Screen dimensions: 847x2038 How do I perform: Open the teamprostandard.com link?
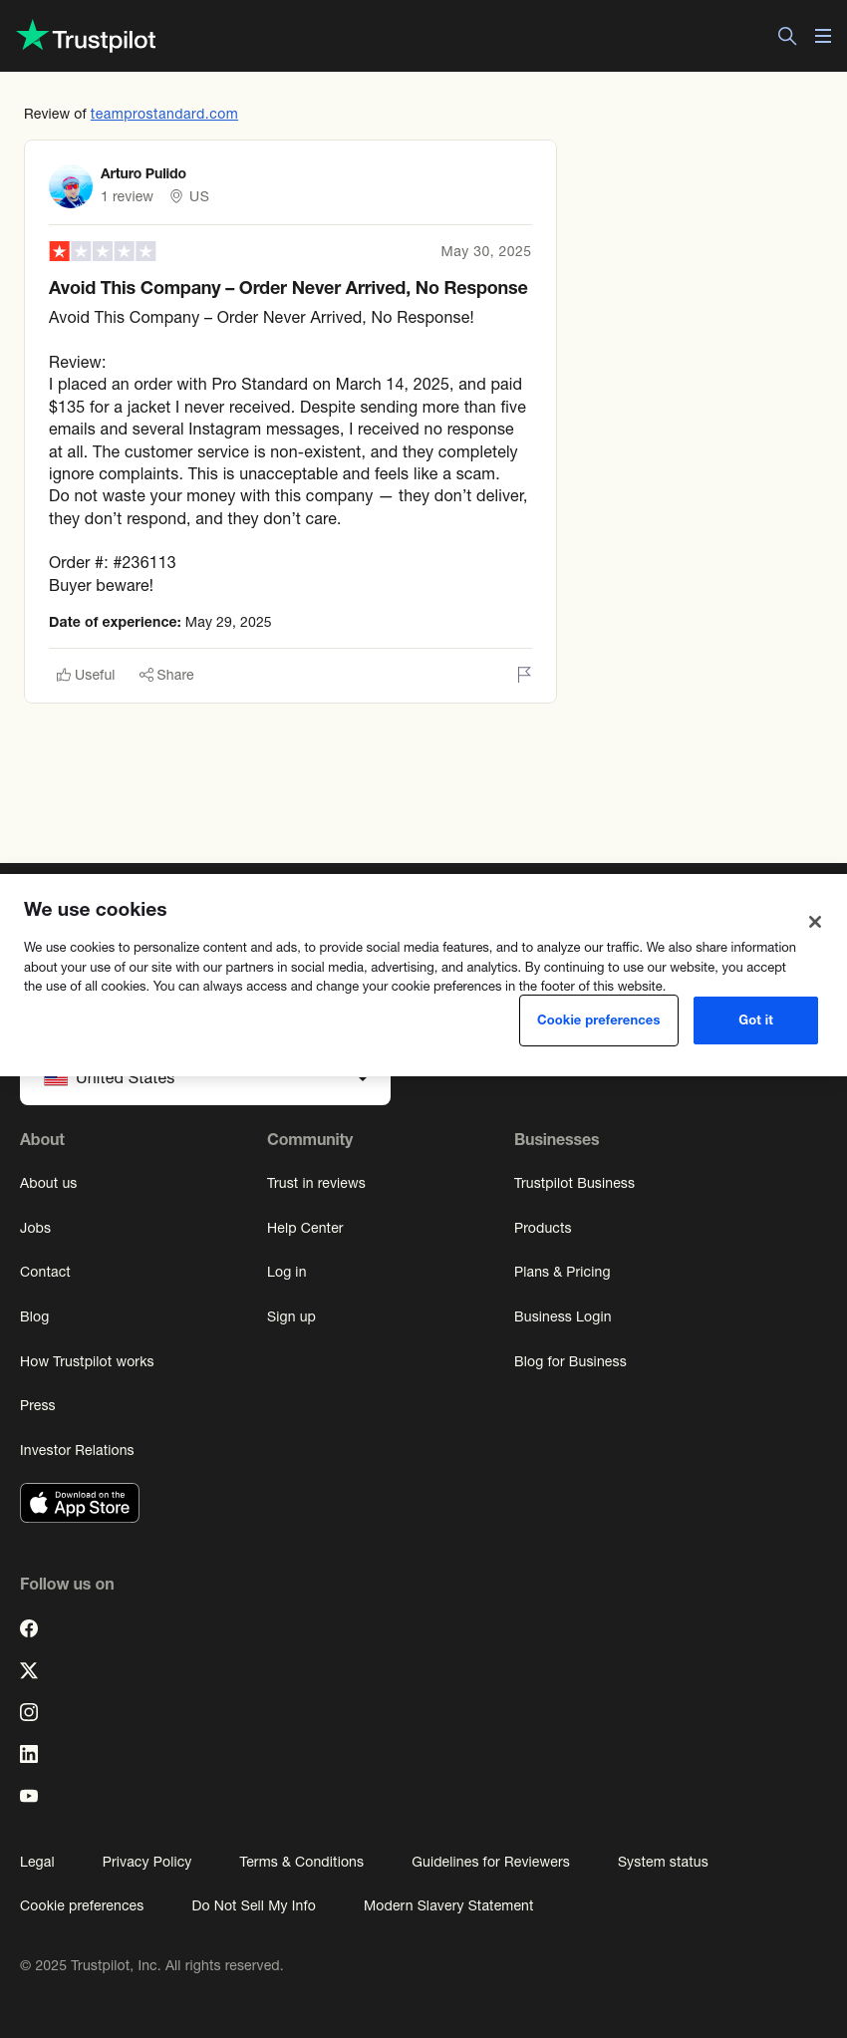point(164,114)
